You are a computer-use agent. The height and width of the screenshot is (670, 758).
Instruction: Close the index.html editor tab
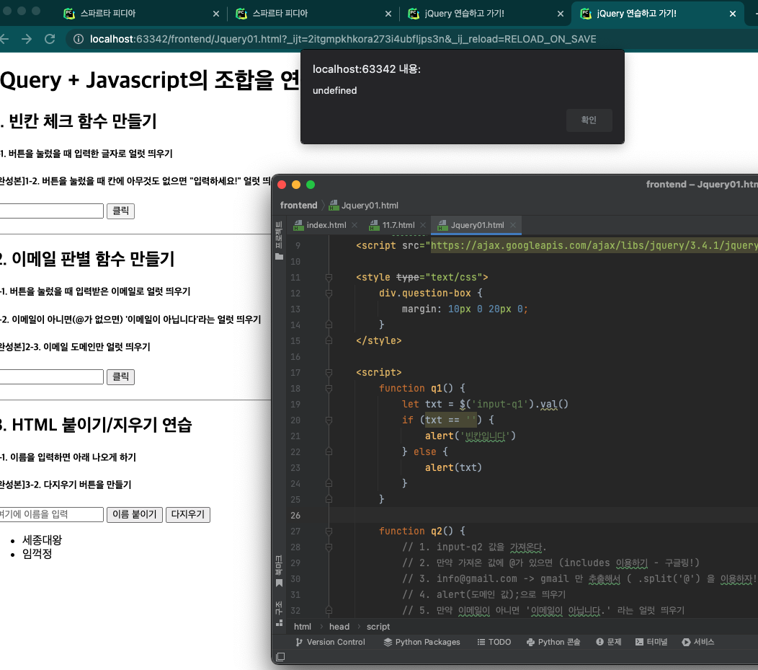point(355,226)
